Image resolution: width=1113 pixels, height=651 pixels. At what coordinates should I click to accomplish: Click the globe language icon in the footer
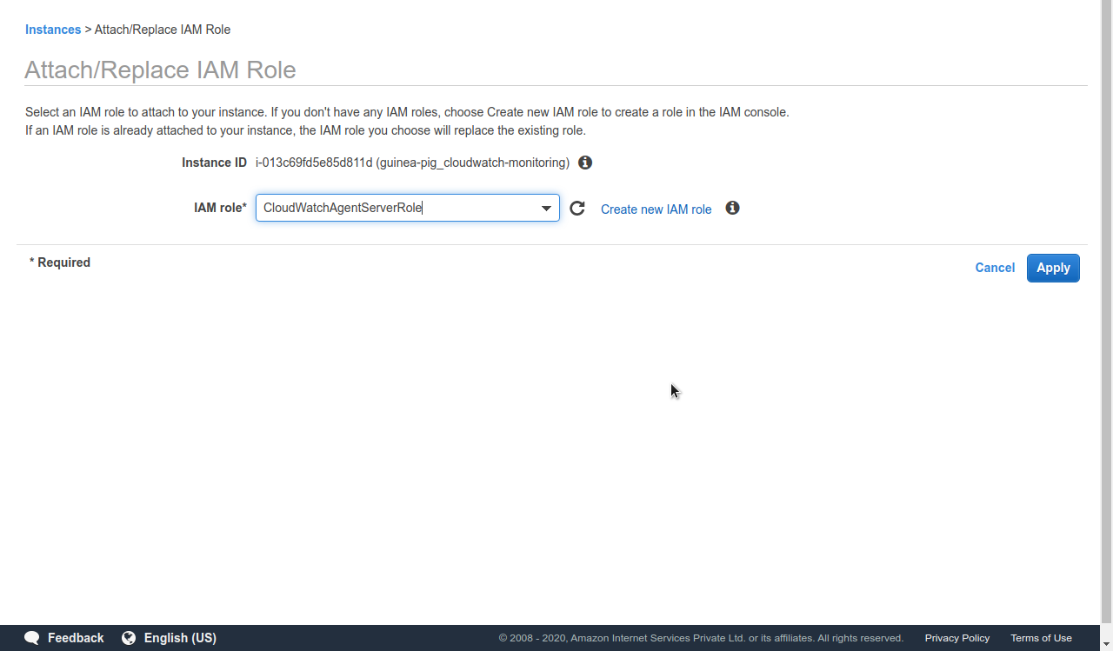coord(129,638)
